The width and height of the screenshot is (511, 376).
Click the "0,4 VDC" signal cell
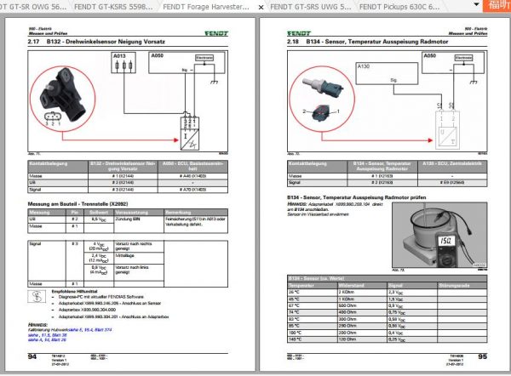pyautogui.click(x=412, y=333)
